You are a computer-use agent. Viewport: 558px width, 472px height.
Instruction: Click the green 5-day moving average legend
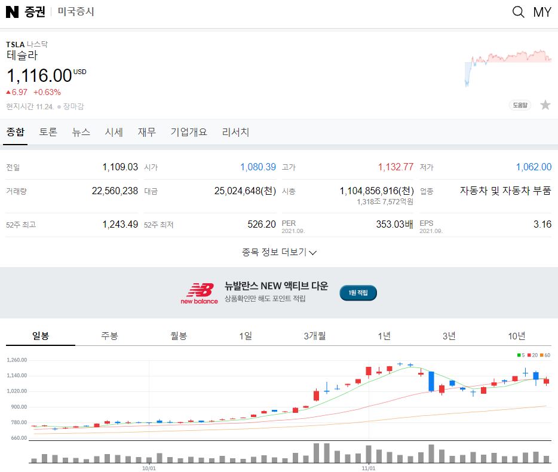521,355
